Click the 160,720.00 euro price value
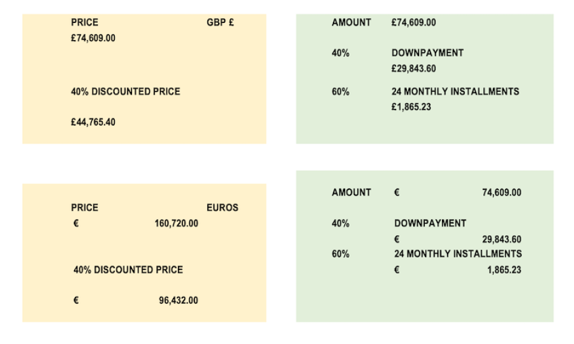Screen dimensions: 574x344 click(x=176, y=224)
